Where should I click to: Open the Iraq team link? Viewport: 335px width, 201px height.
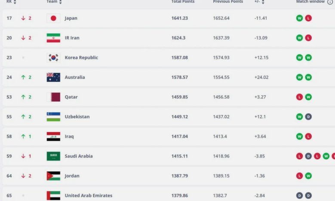pos(69,136)
